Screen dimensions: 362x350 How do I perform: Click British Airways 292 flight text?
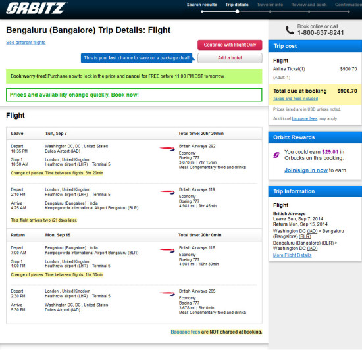tap(197, 146)
